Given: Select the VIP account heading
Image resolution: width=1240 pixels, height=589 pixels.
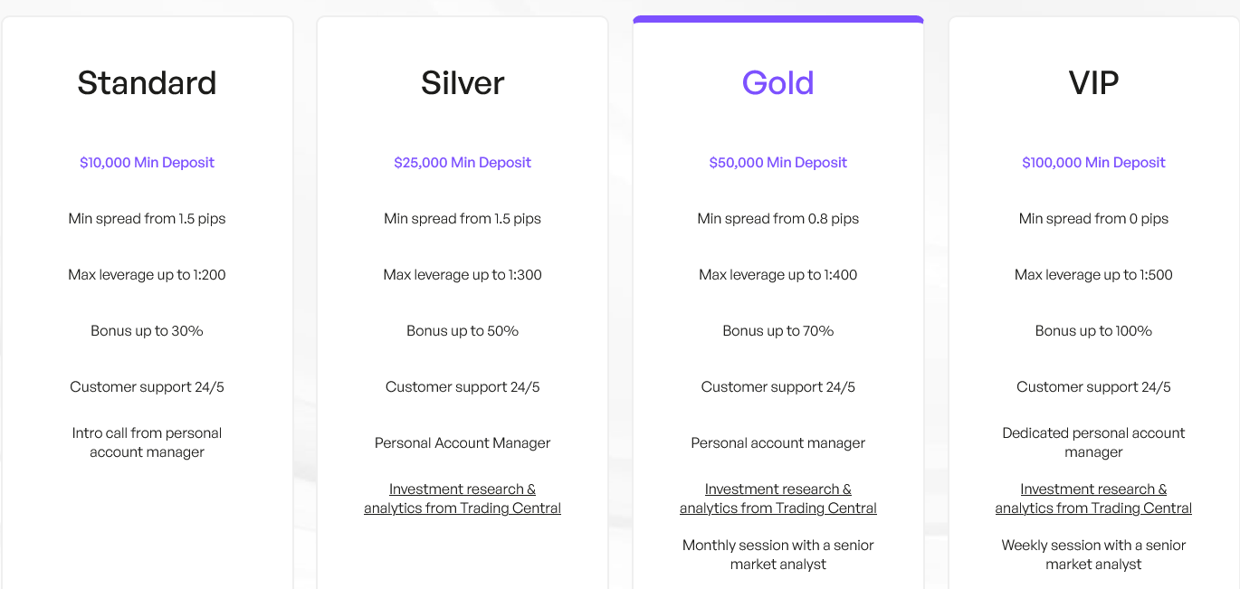Looking at the screenshot, I should [1093, 83].
